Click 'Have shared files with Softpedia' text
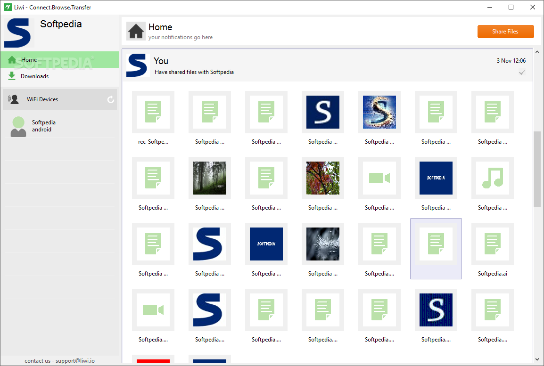This screenshot has width=544, height=366. click(x=194, y=72)
